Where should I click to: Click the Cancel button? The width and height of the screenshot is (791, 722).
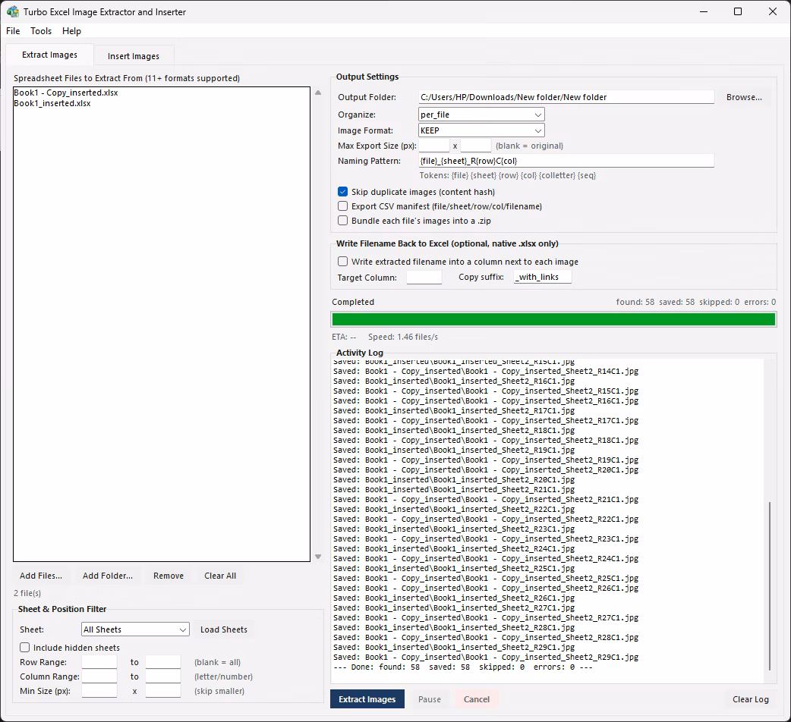477,699
